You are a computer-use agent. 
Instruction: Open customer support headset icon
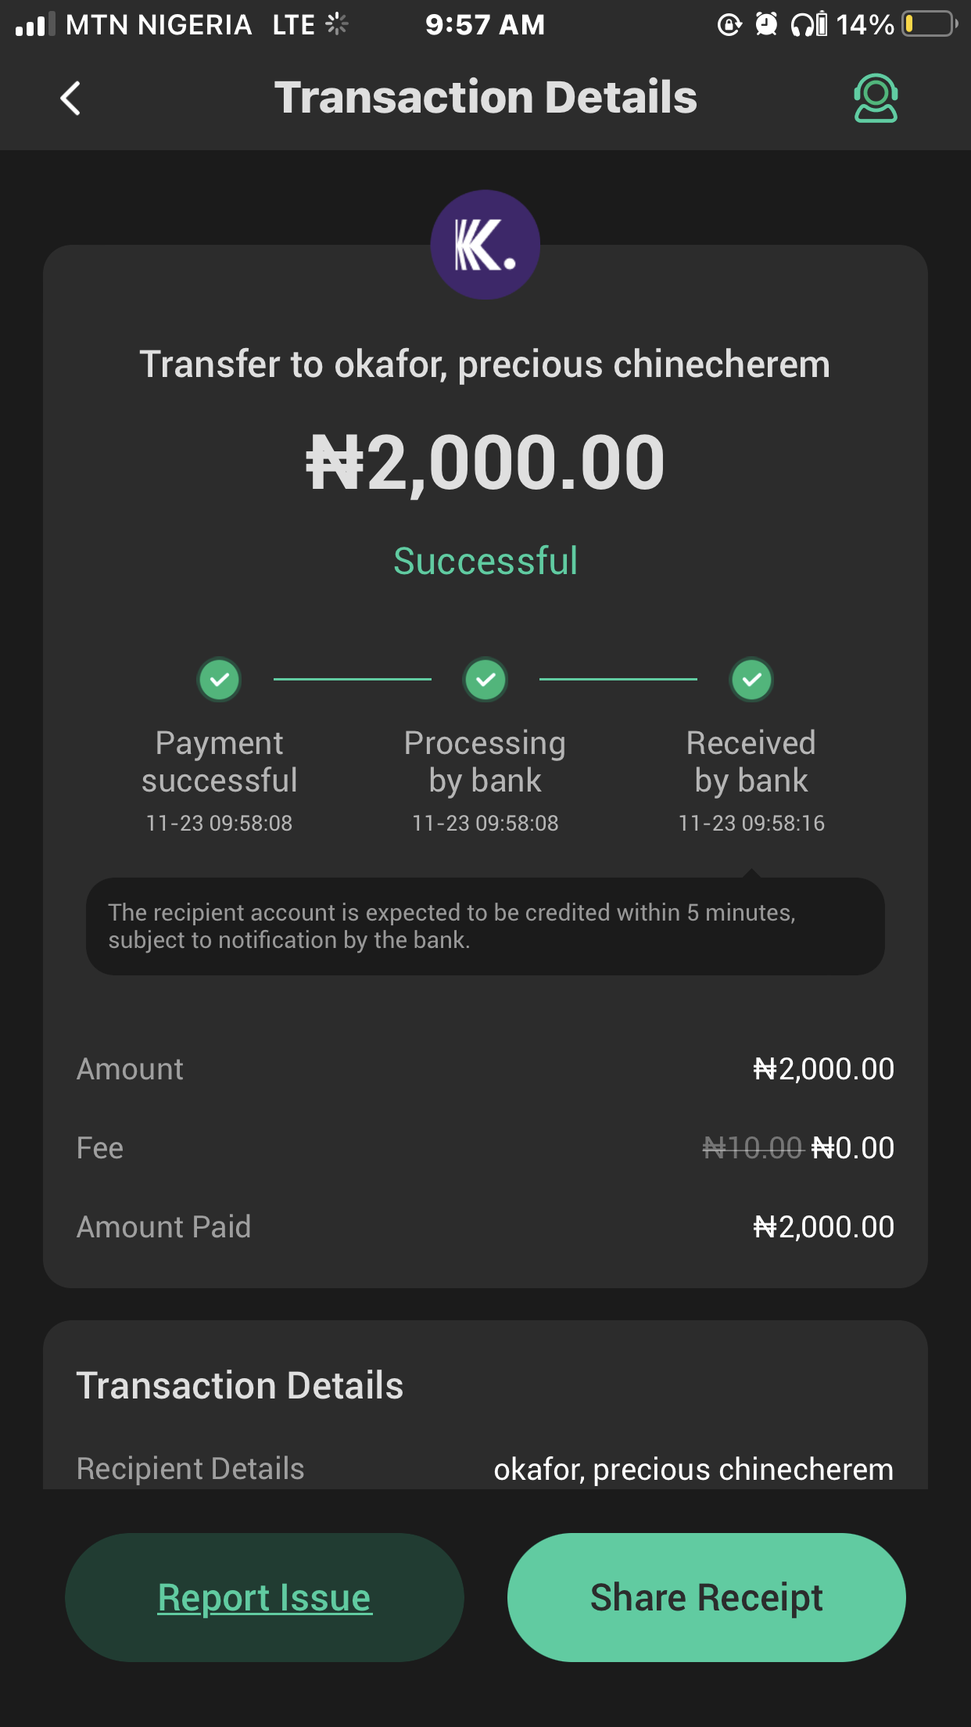pyautogui.click(x=876, y=99)
